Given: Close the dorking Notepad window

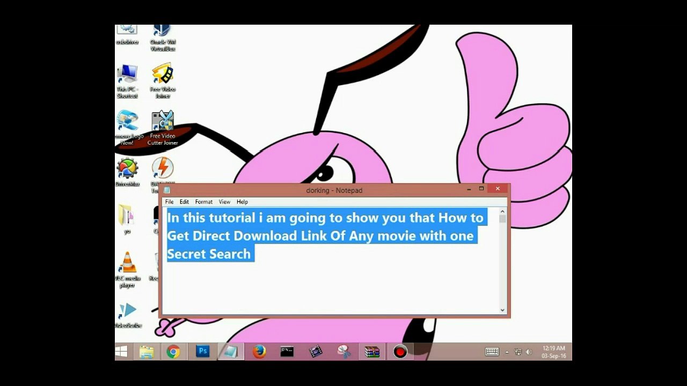Looking at the screenshot, I should [x=498, y=189].
